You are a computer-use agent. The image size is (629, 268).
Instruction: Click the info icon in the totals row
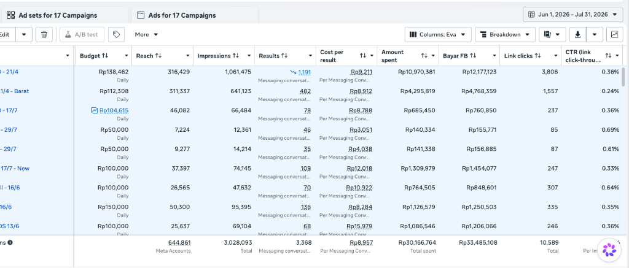tap(10, 242)
